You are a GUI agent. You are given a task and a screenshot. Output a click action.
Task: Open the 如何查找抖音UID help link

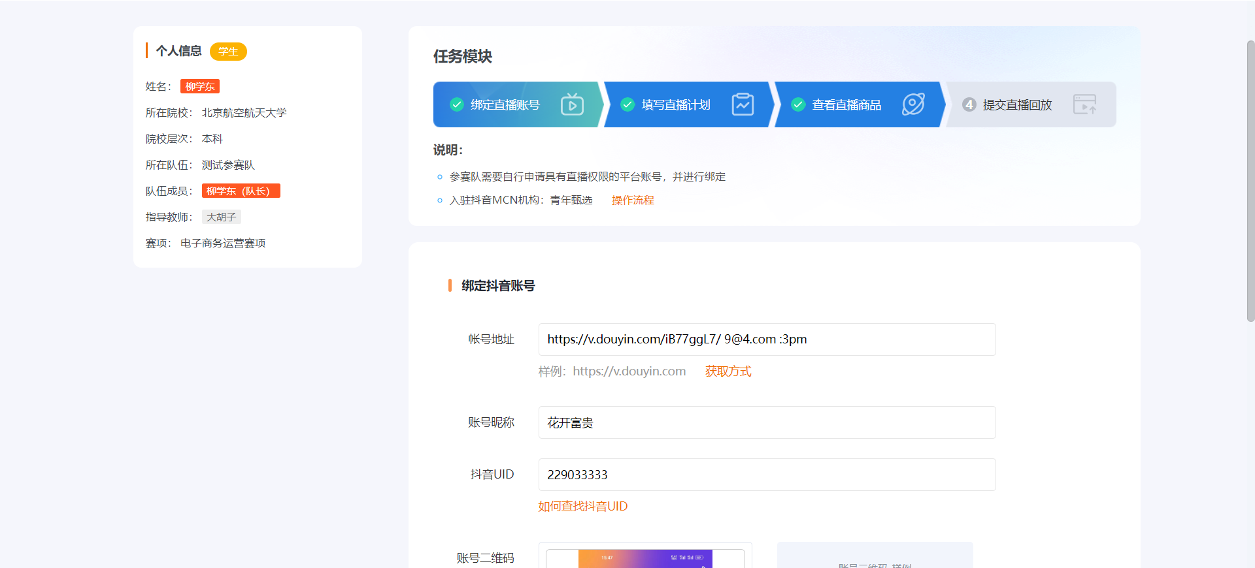pos(582,507)
